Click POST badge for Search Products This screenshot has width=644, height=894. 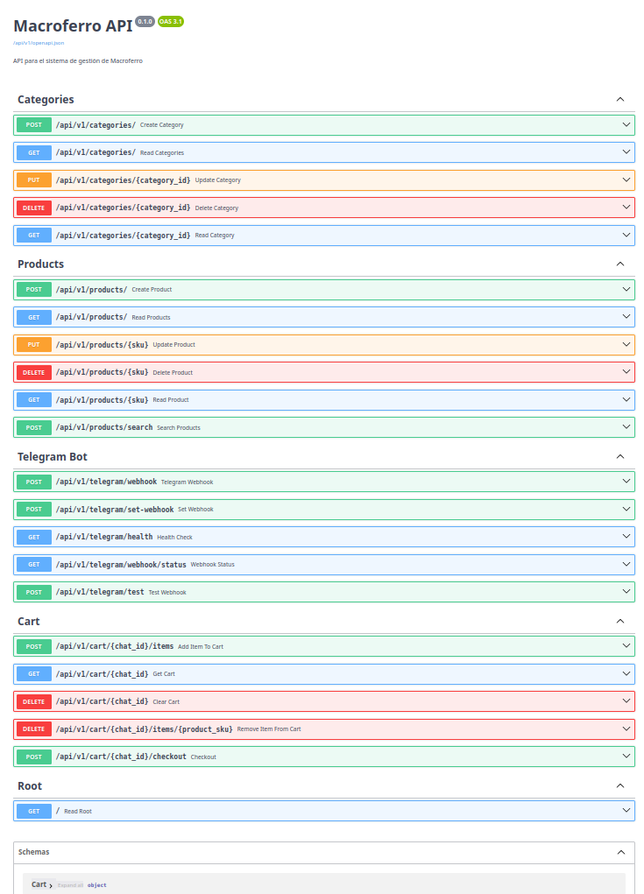pyautogui.click(x=34, y=427)
